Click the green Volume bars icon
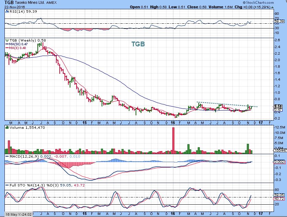Screen dimensions: 287x217 pyautogui.click(x=7, y=127)
